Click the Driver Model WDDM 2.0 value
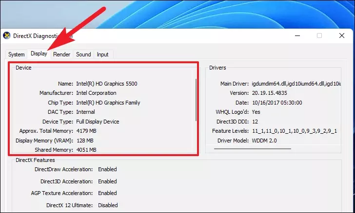The image size is (355, 213). (264, 141)
